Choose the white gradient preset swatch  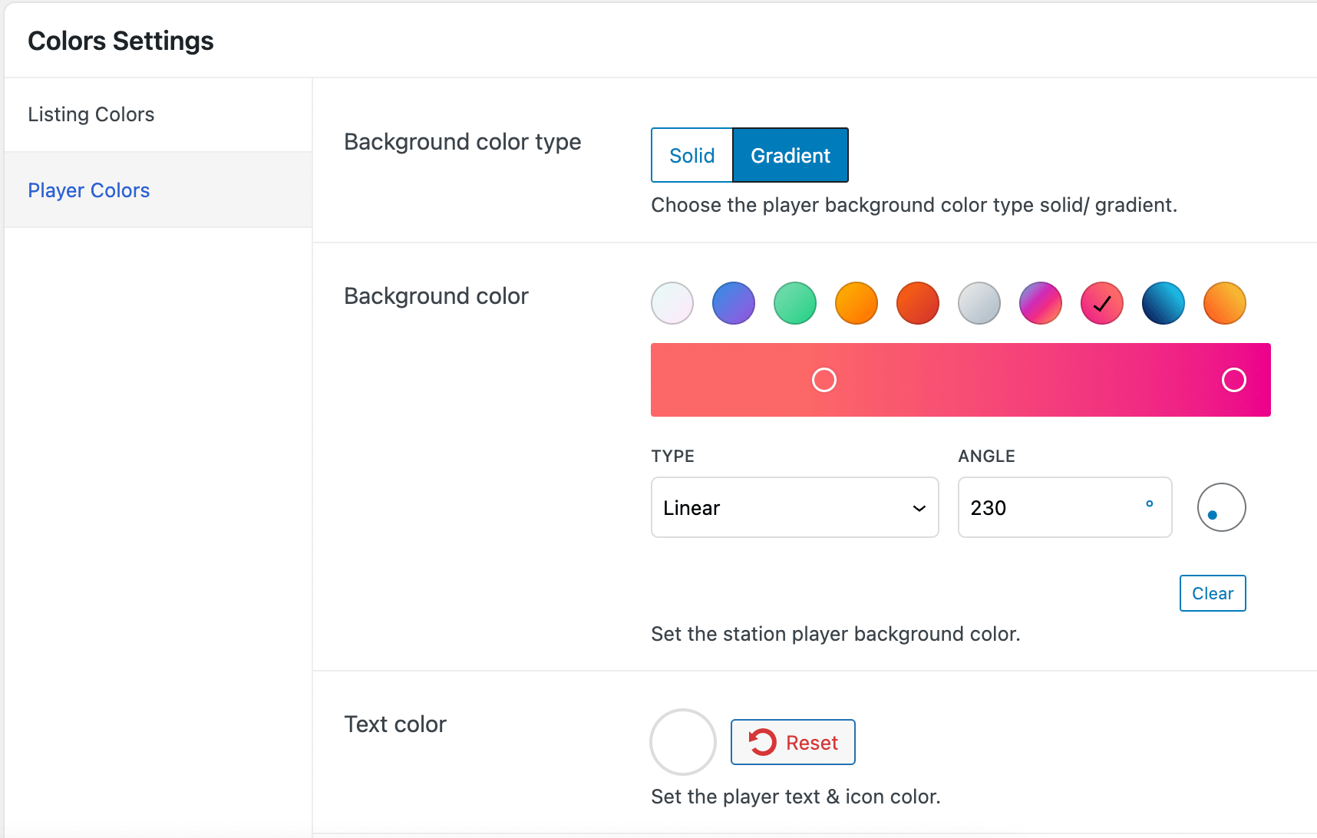(672, 303)
